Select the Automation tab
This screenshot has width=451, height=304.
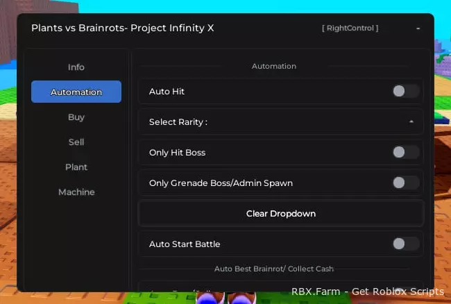click(x=76, y=92)
